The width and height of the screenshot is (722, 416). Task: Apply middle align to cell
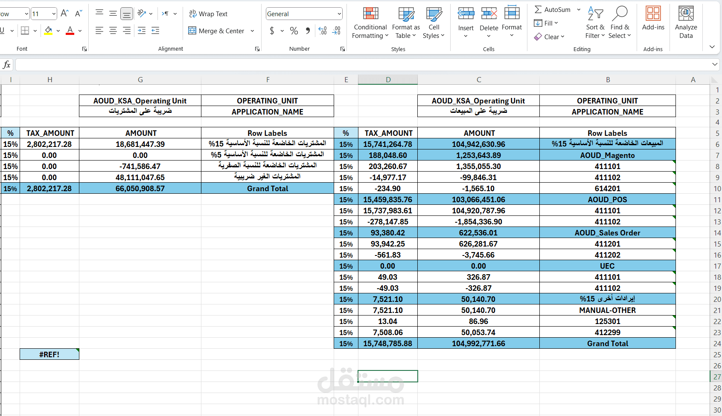(x=113, y=14)
